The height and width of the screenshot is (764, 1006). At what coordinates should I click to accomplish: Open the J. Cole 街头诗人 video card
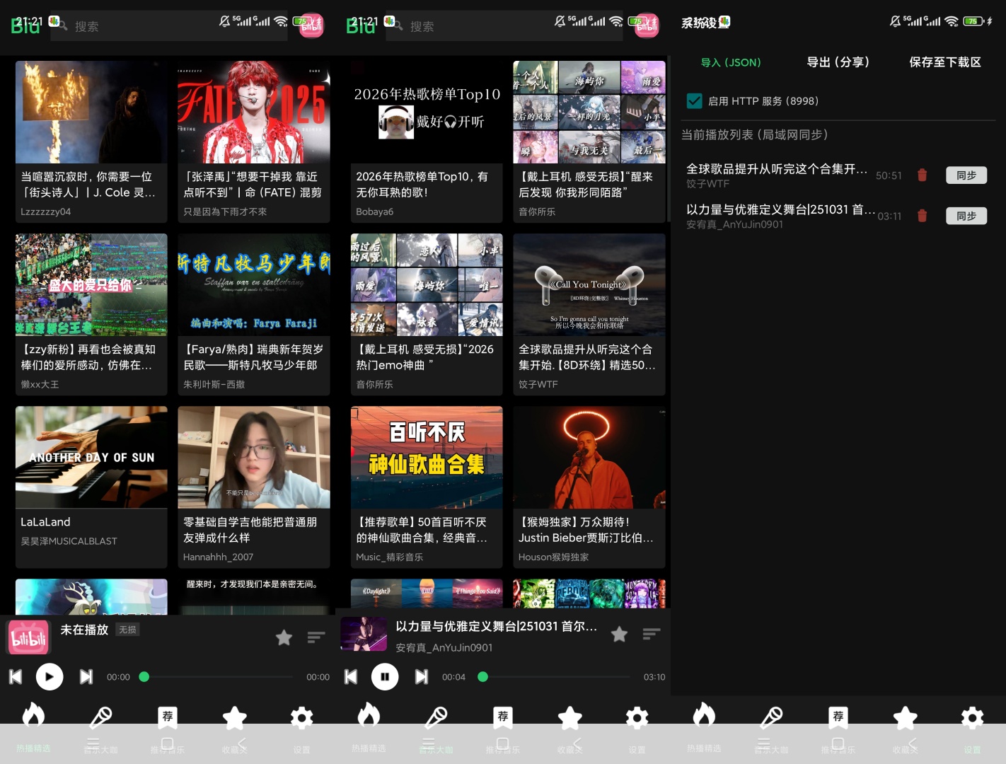pyautogui.click(x=91, y=141)
